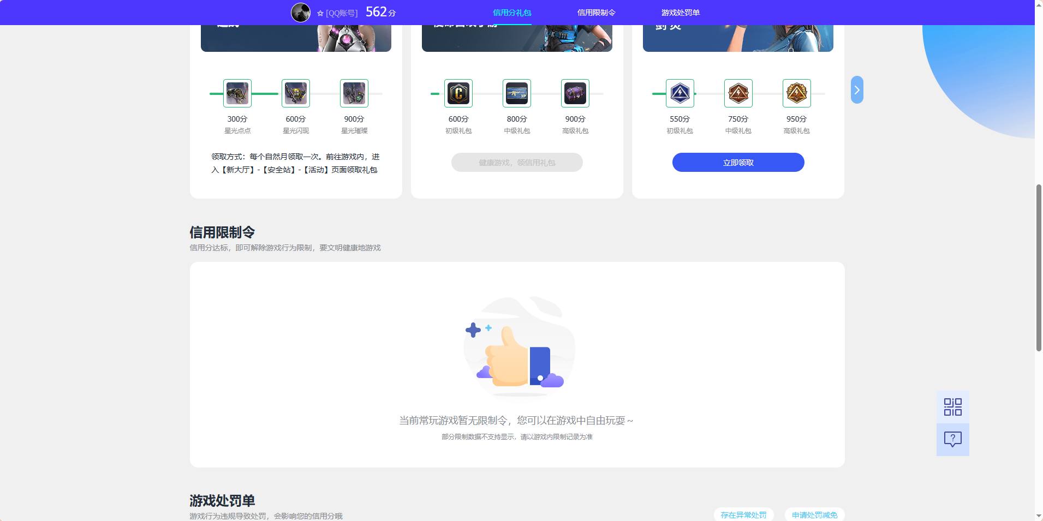
Task: Click the 950分 高级礼包 gold badge icon
Action: [797, 93]
